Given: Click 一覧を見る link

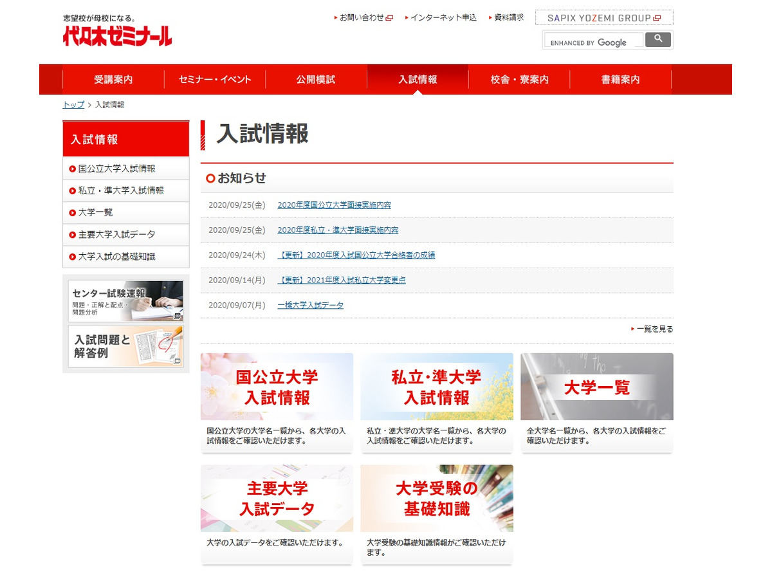Looking at the screenshot, I should click(x=652, y=329).
